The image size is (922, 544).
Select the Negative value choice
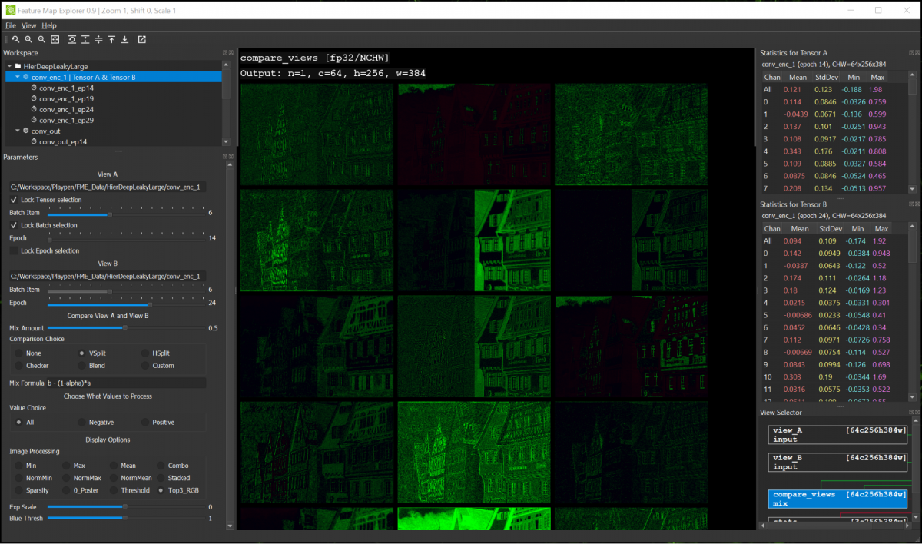coord(82,423)
